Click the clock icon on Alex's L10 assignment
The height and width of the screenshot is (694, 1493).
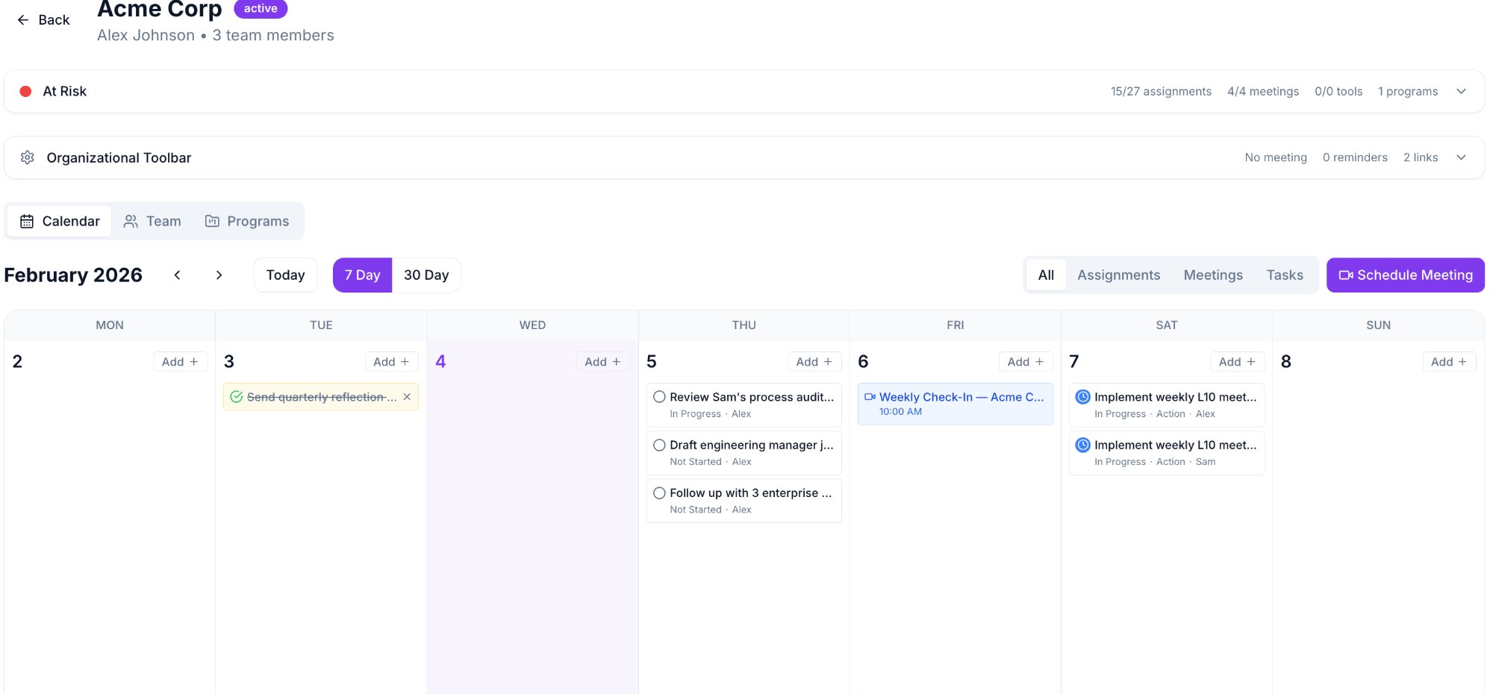[1082, 396]
